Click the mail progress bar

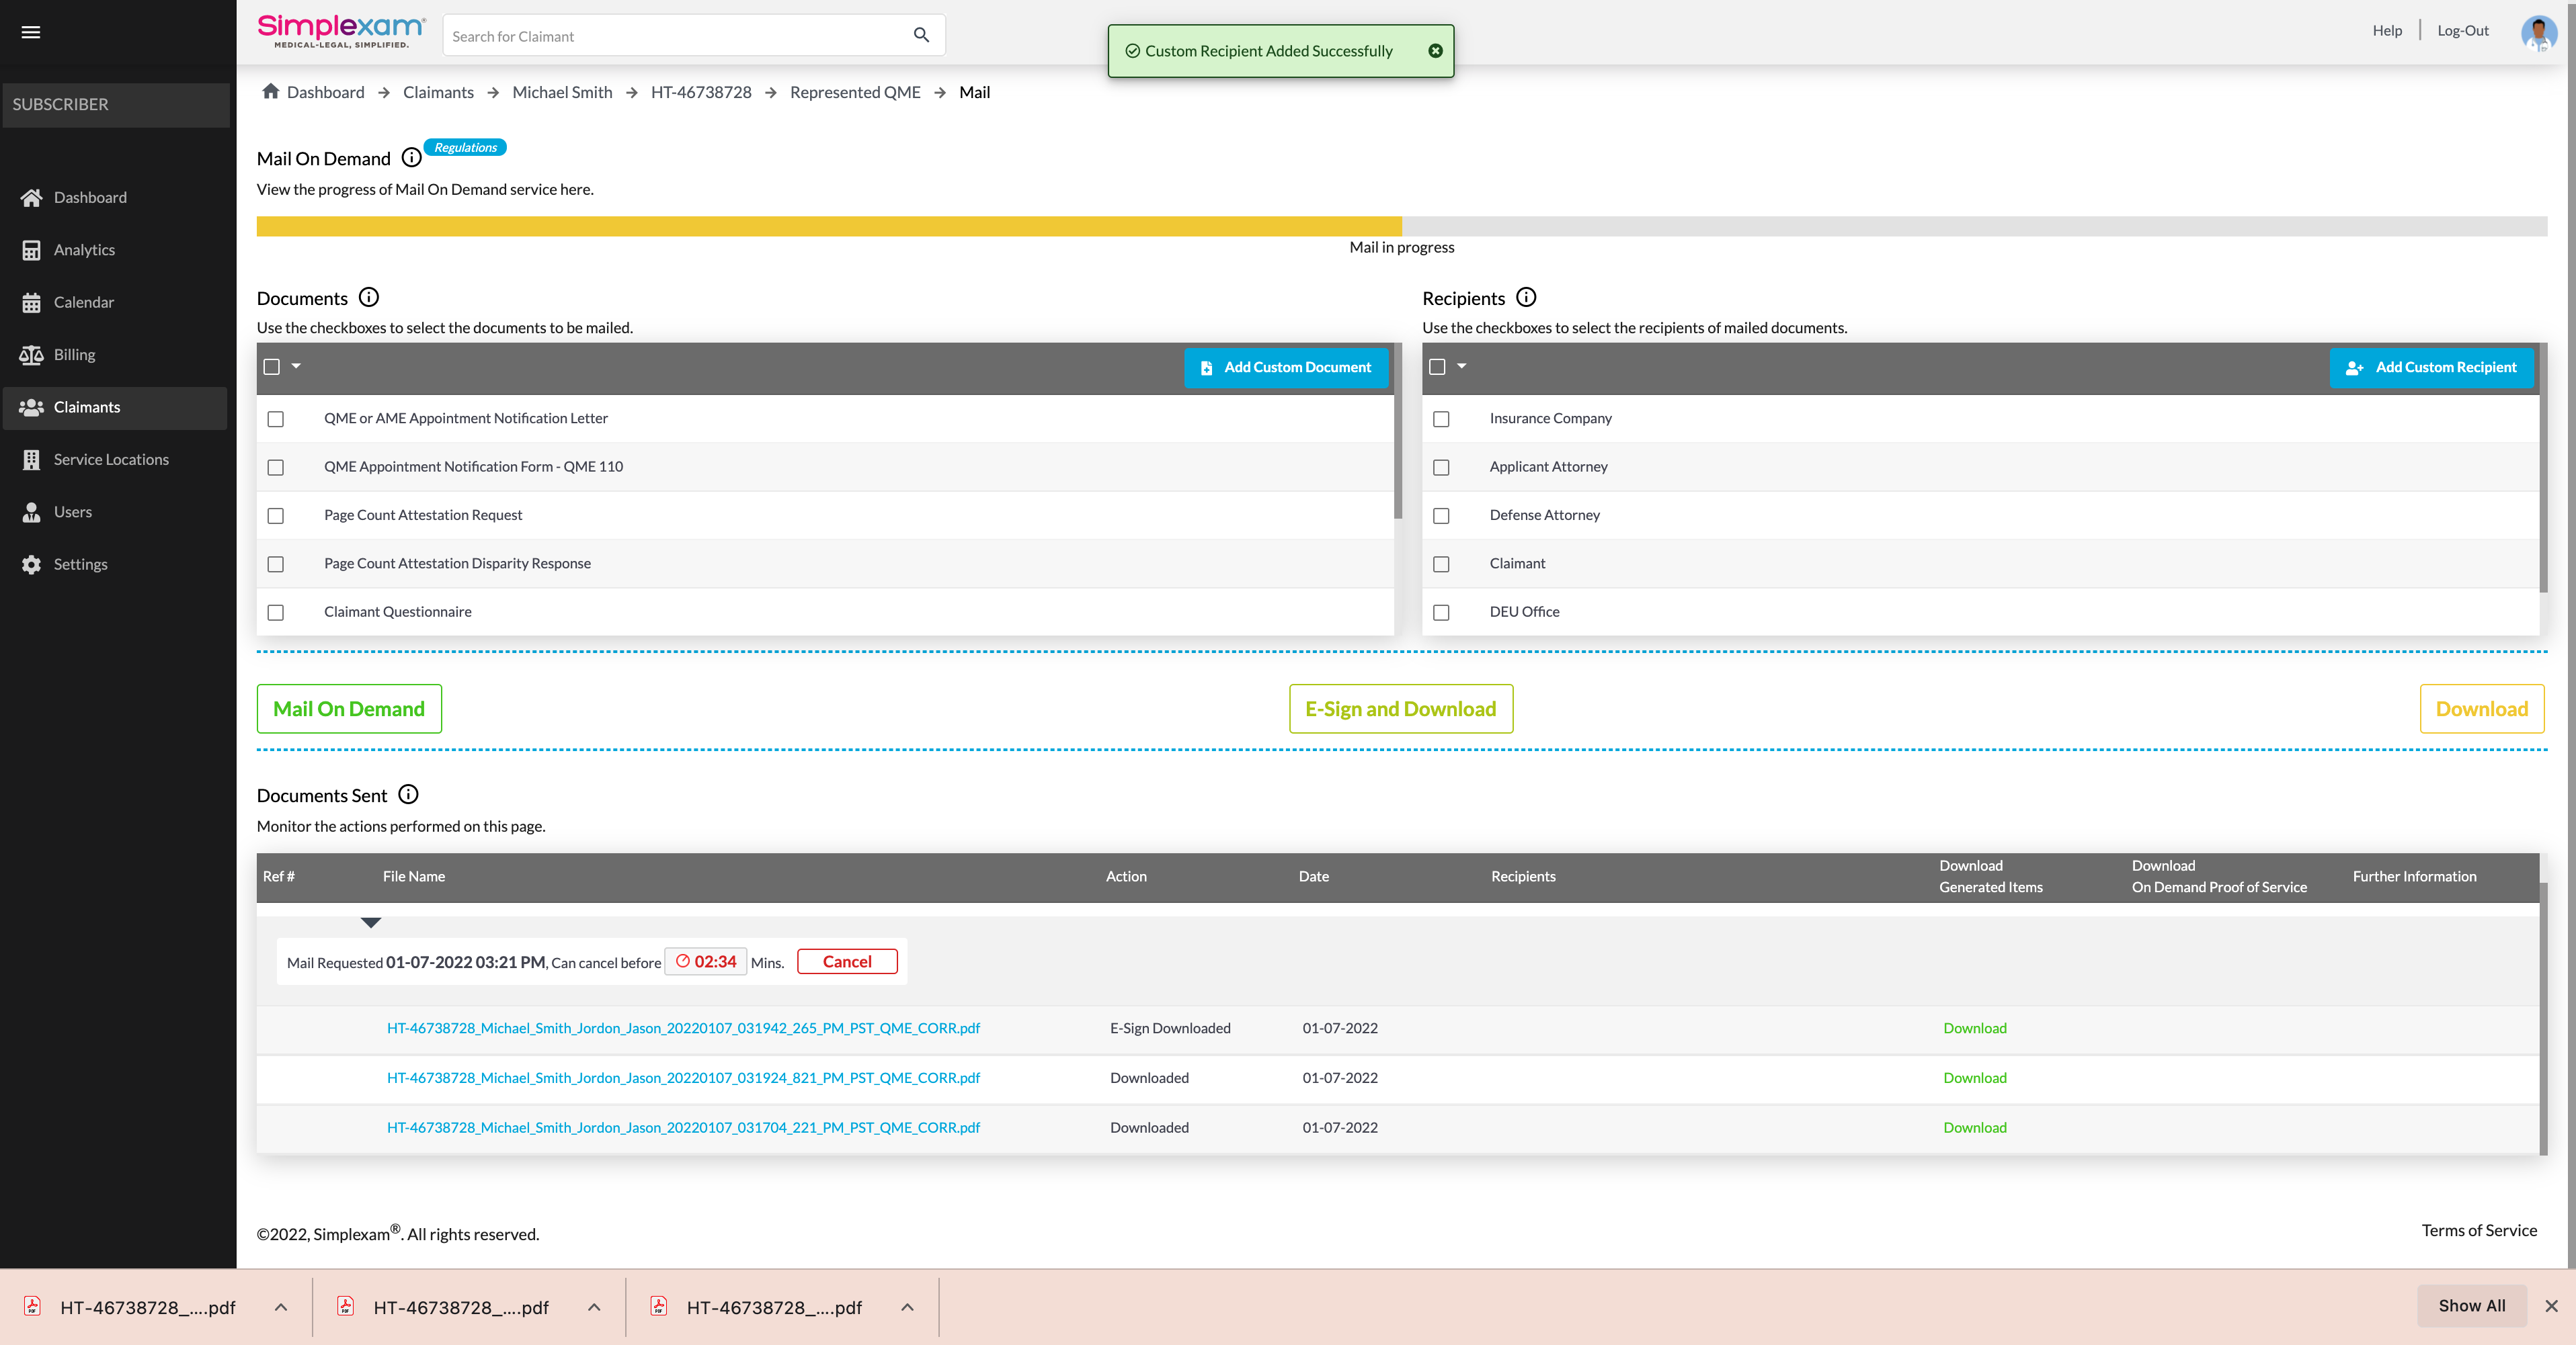(x=1400, y=227)
